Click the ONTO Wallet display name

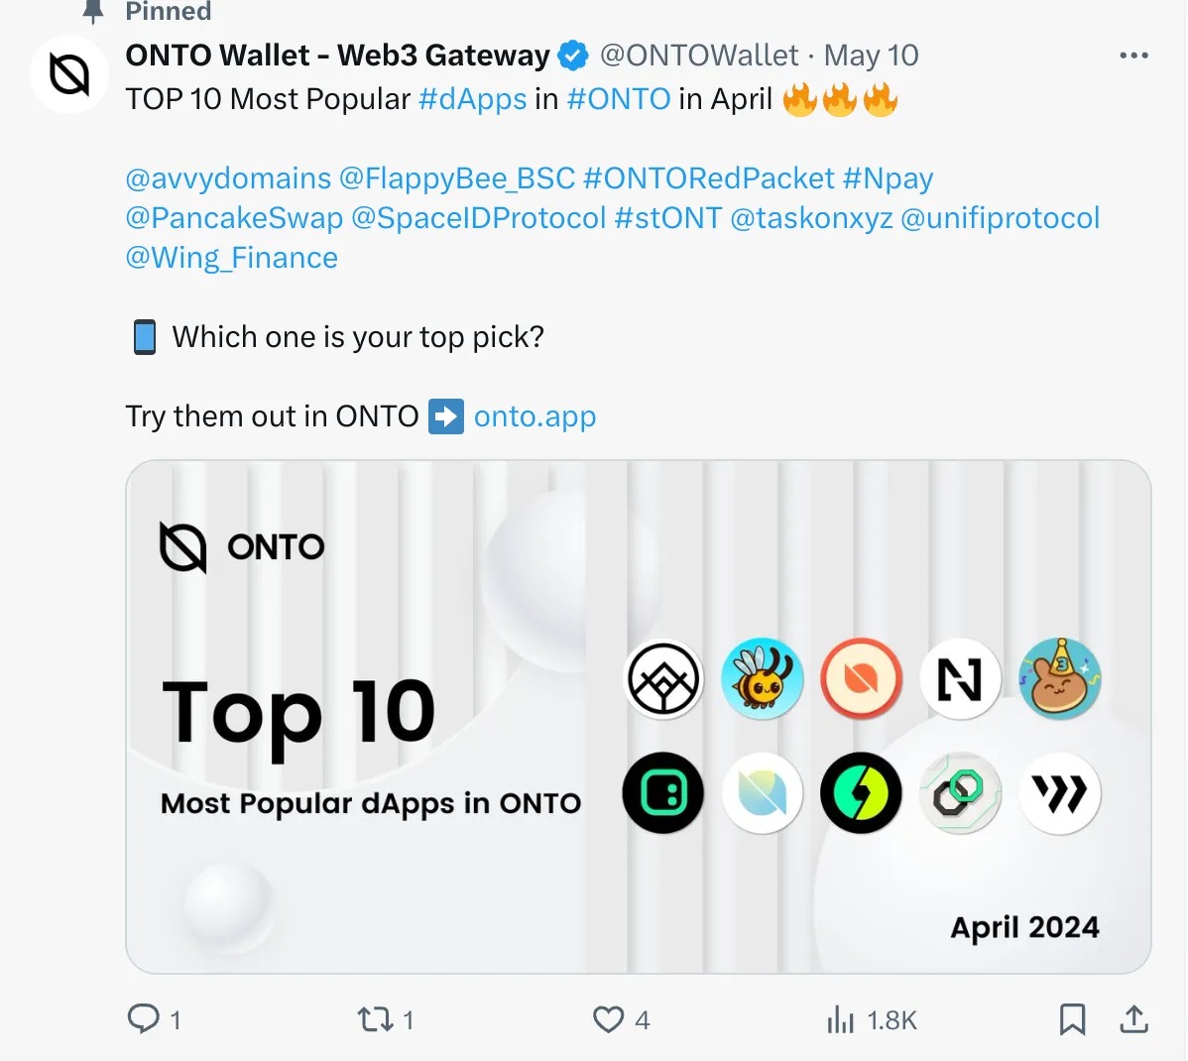coord(337,56)
